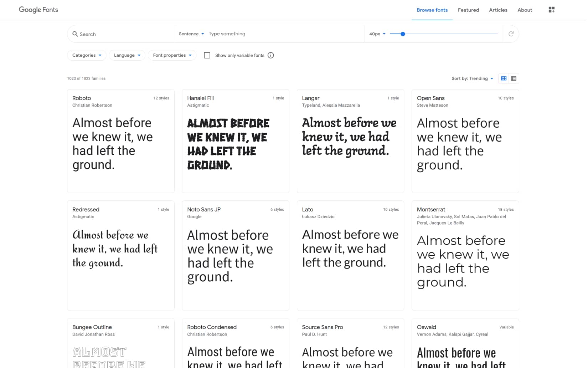This screenshot has width=588, height=368.
Task: Toggle the Categories filter
Action: click(86, 55)
